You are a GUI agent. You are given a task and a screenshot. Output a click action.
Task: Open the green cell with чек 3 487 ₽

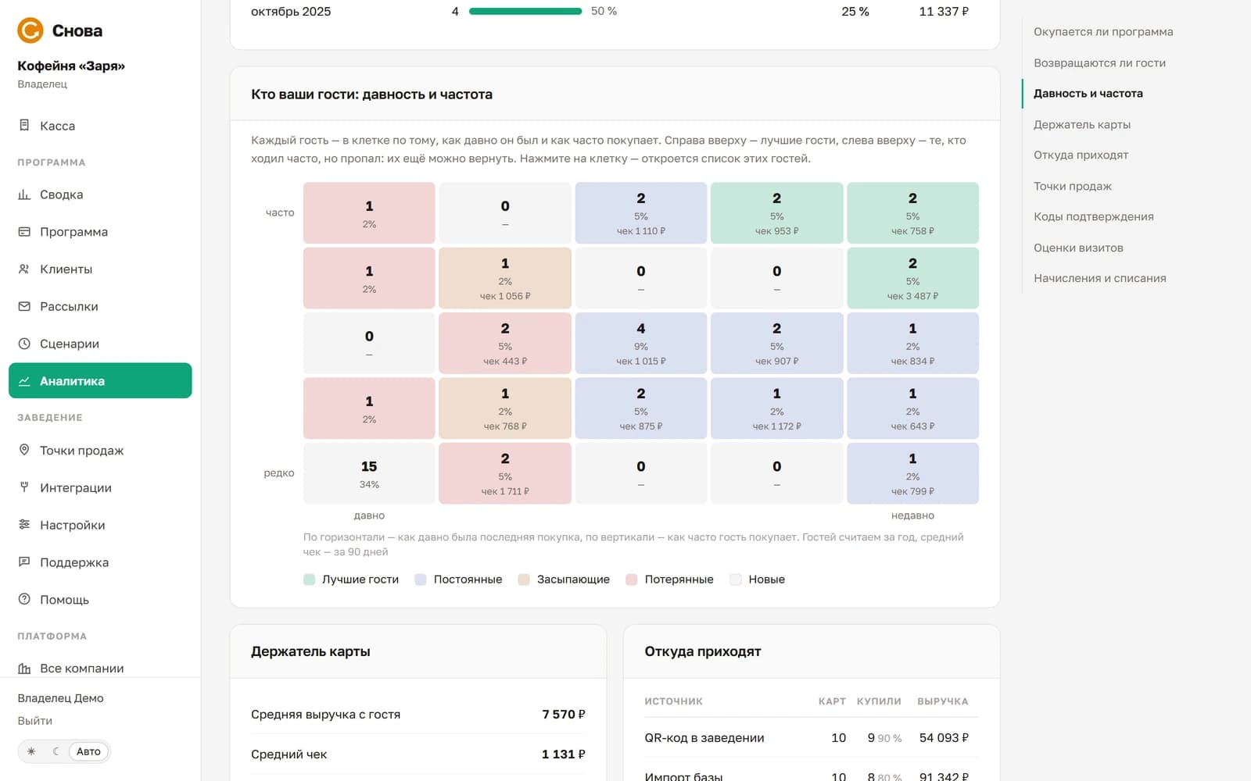point(912,278)
